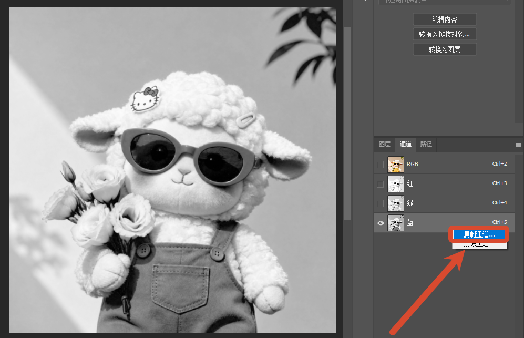Image resolution: width=524 pixels, height=338 pixels.
Task: Click the Ctrl+2 shortcut label
Action: tap(499, 164)
